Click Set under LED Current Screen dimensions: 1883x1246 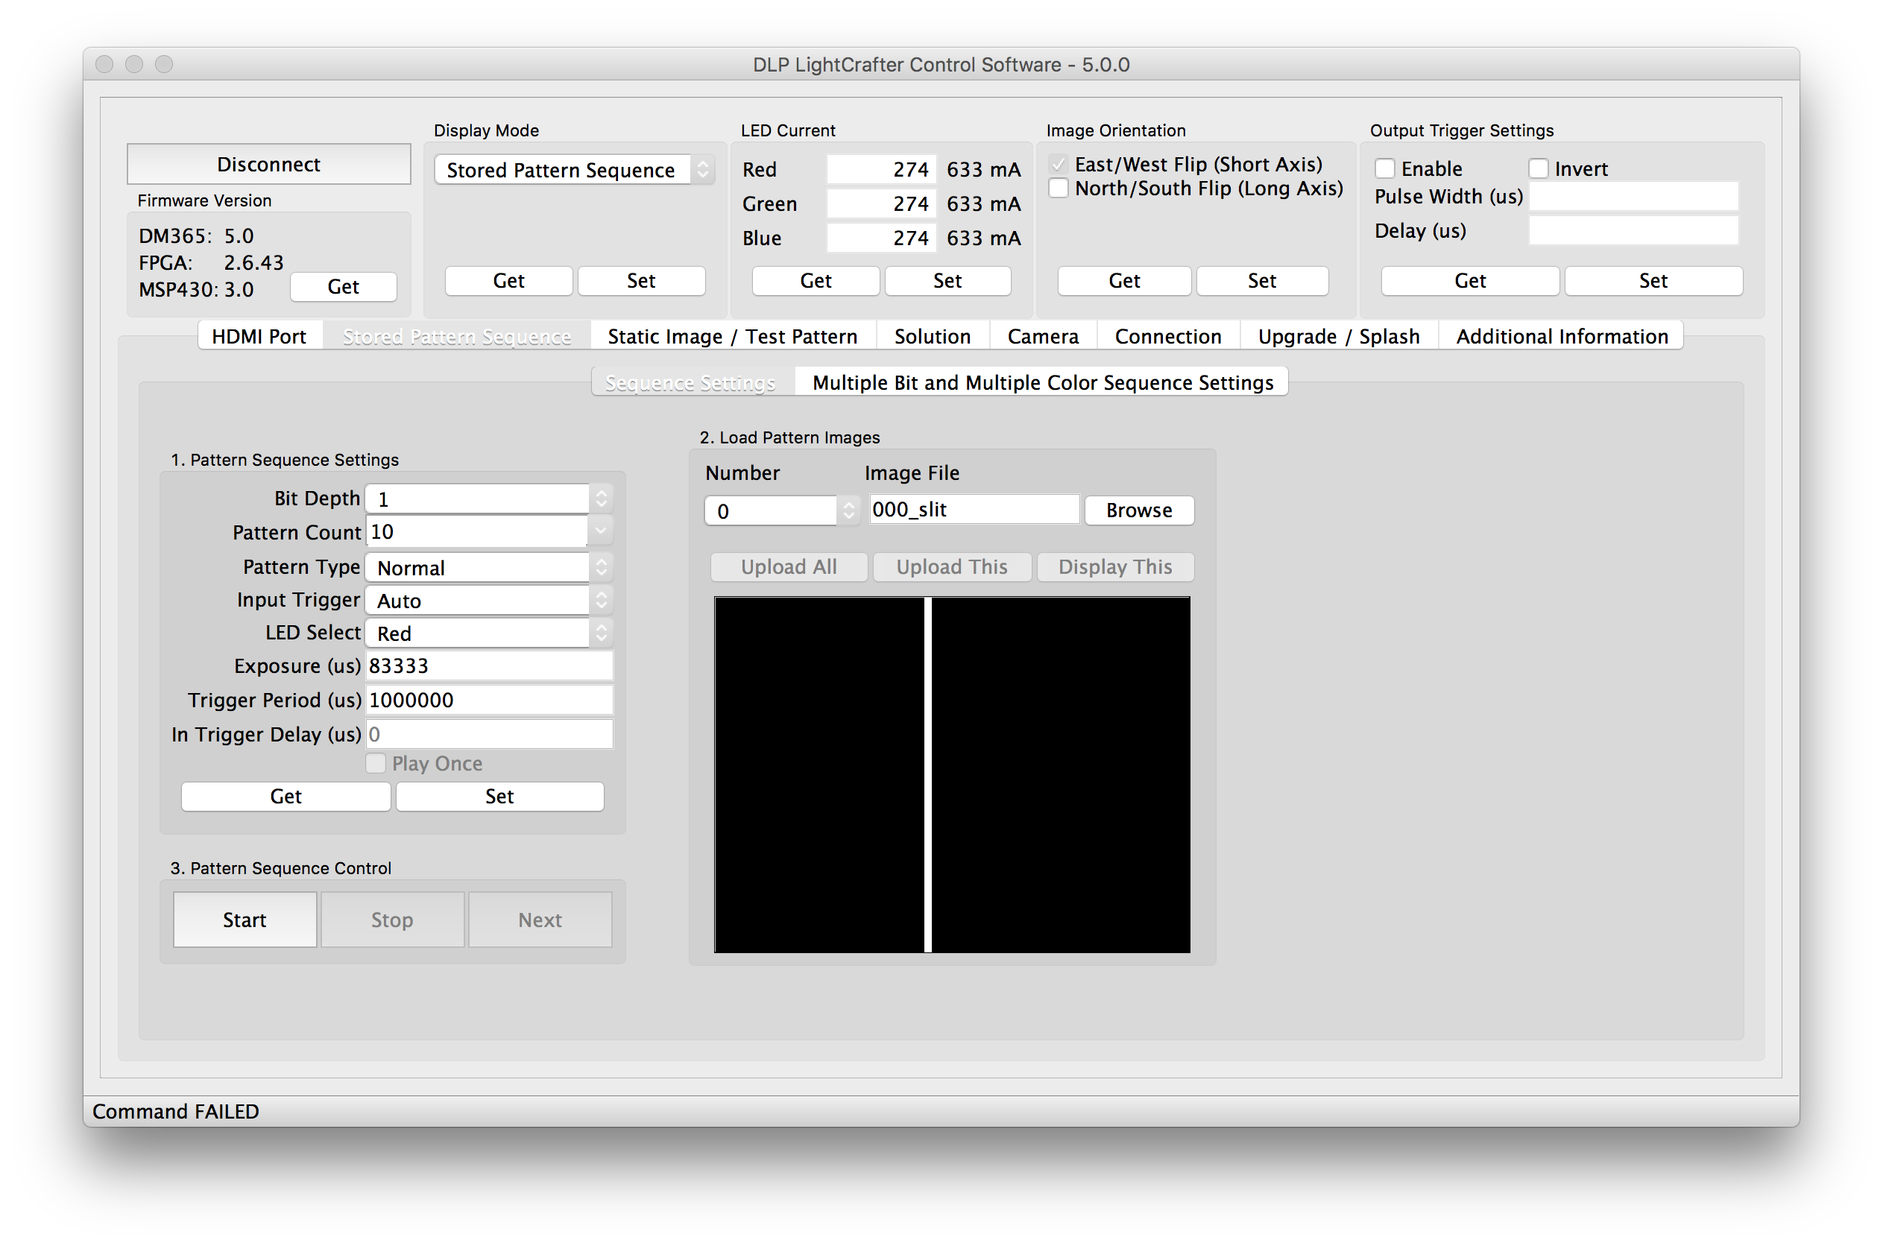(x=947, y=280)
